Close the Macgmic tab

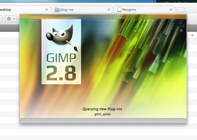pos(171,10)
